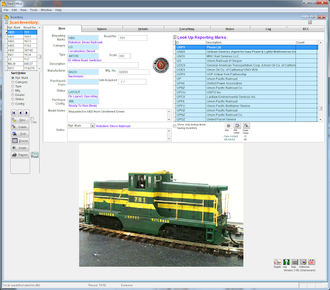Select Type sort order
The image size is (330, 290).
[x=13, y=87]
